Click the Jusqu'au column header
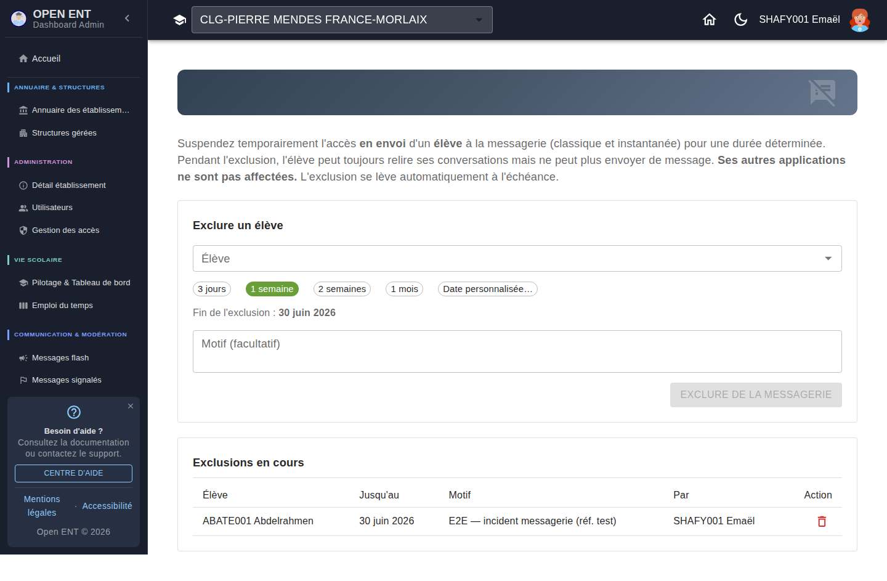The height and width of the screenshot is (581, 887). (x=379, y=495)
